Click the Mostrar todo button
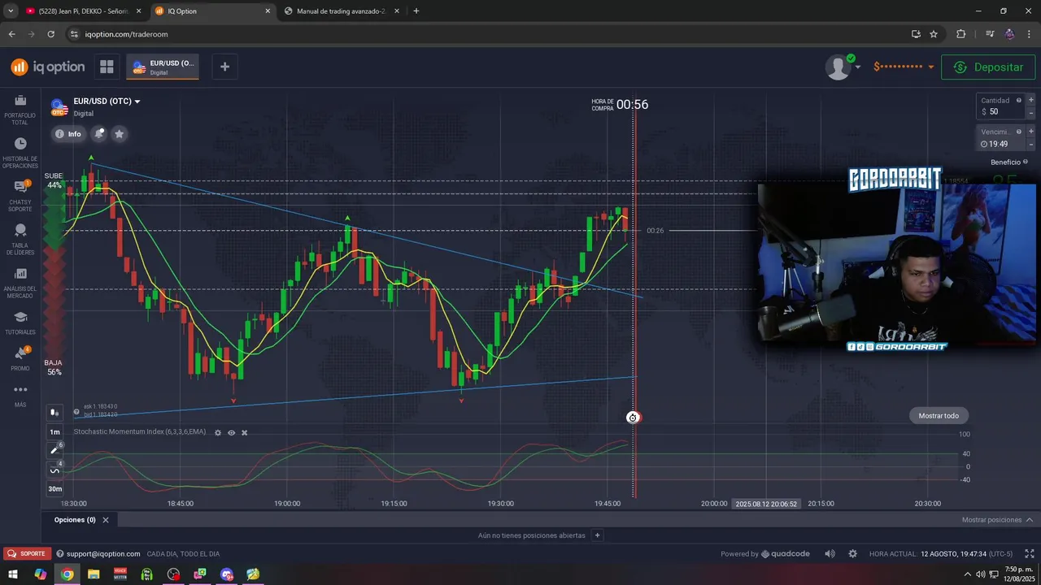This screenshot has height=585, width=1041. pyautogui.click(x=939, y=416)
